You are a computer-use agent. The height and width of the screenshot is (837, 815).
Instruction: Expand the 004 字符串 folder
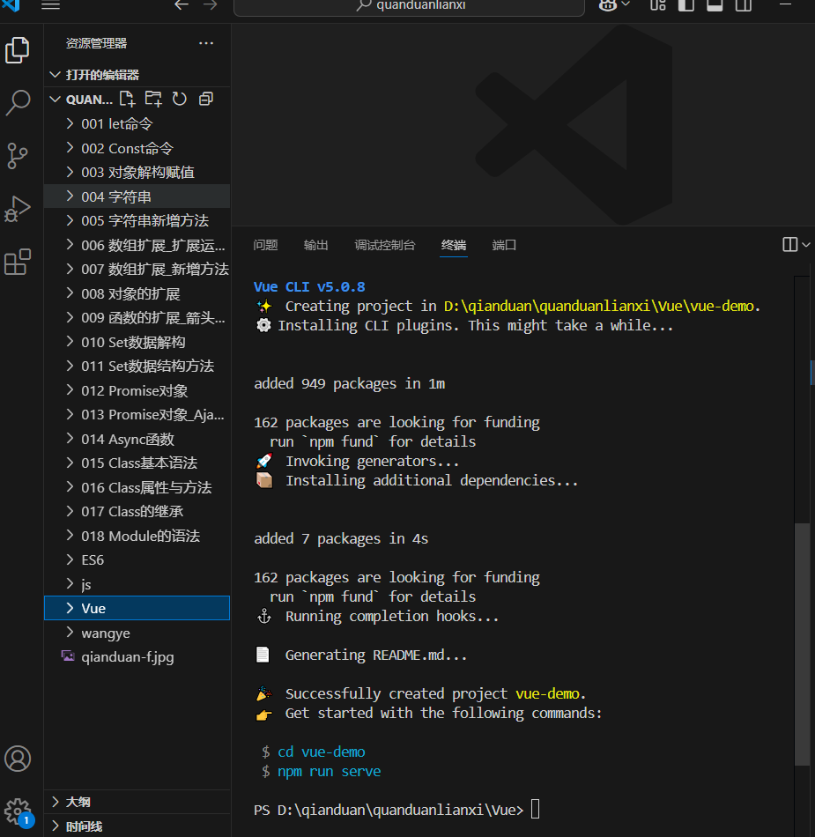[x=137, y=196]
